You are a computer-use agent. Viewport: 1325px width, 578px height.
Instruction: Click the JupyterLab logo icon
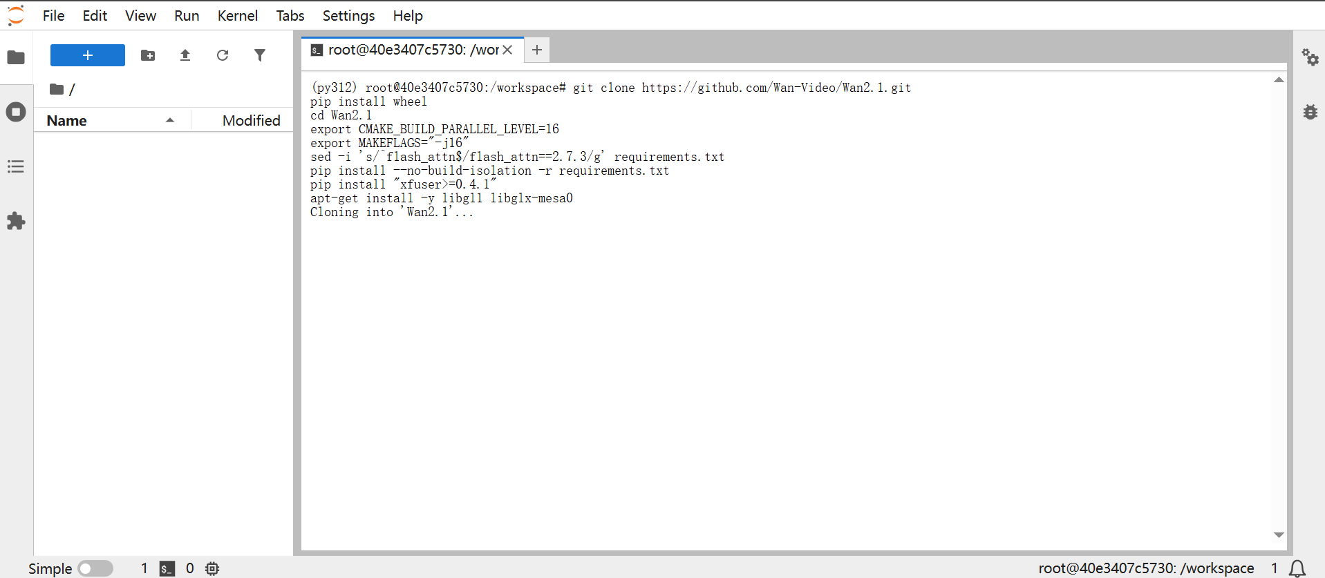(x=16, y=15)
